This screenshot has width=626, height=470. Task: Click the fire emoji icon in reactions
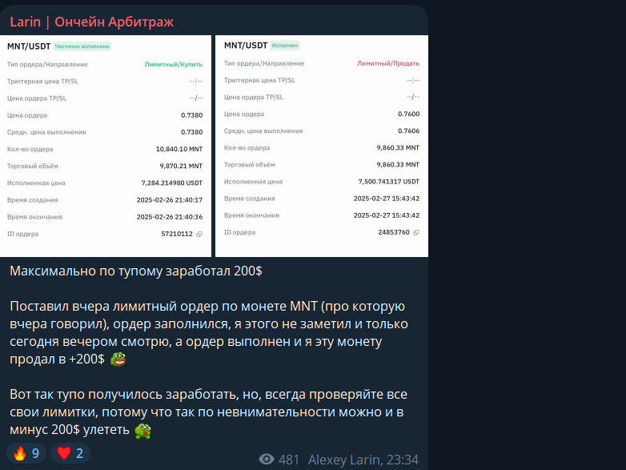(19, 454)
